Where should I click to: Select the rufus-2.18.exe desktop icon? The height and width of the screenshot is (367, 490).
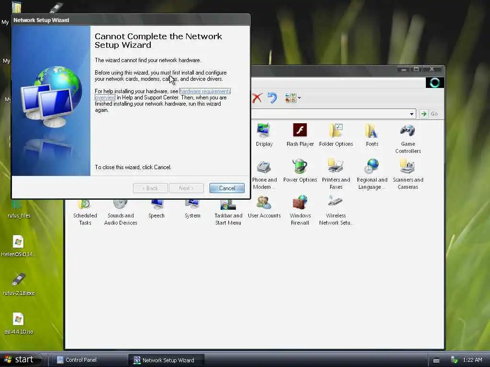pyautogui.click(x=19, y=285)
